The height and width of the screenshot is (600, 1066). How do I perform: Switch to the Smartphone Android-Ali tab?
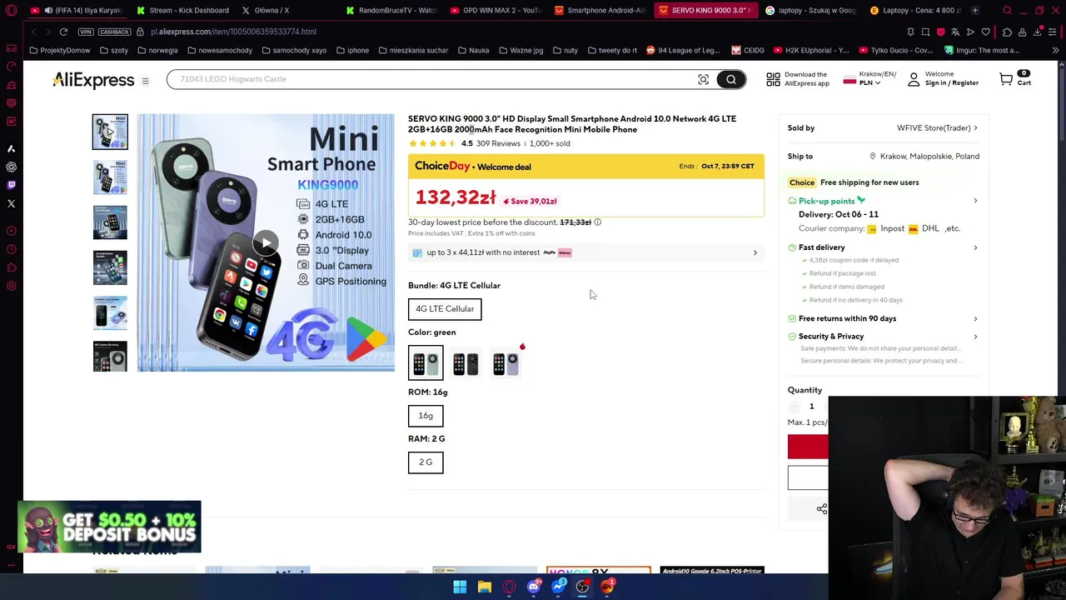coord(600,10)
